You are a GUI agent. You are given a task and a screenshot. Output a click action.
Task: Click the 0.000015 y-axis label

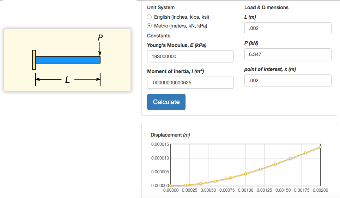160,144
